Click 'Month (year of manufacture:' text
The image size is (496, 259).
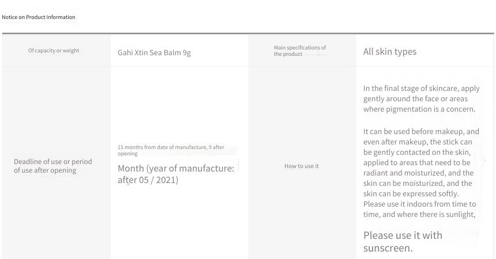pyautogui.click(x=176, y=168)
